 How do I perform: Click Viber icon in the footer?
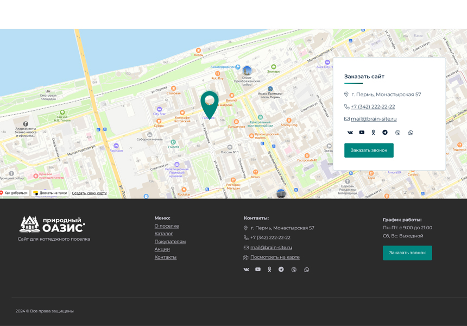(294, 269)
